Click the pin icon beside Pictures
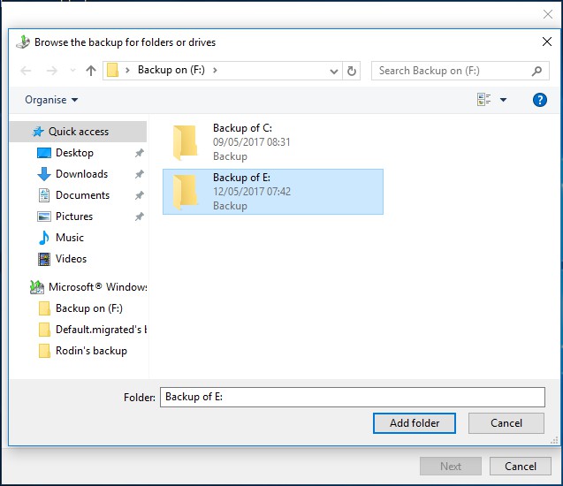563x486 pixels. (x=140, y=216)
